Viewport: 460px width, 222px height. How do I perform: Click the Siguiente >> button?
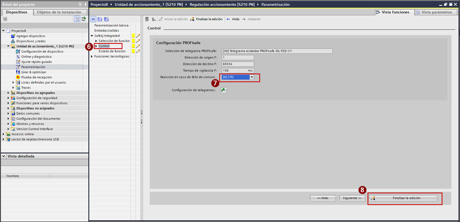point(352,198)
